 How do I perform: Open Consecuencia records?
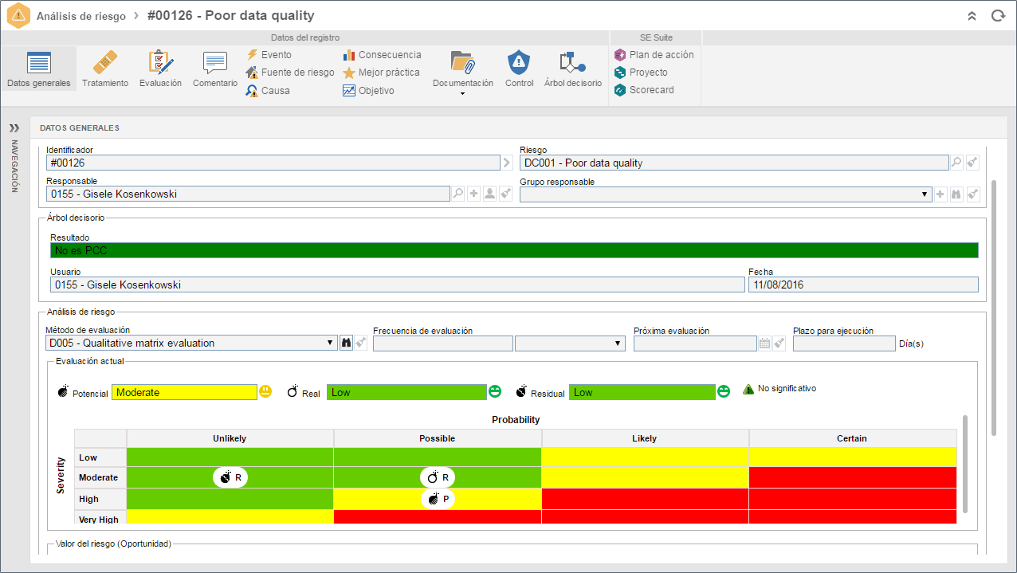382,55
